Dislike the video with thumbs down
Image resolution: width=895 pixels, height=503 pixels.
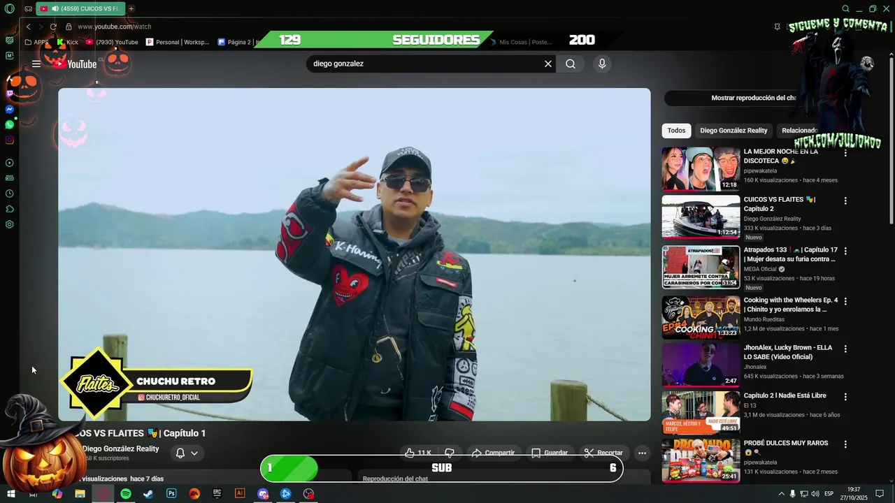pos(450,453)
